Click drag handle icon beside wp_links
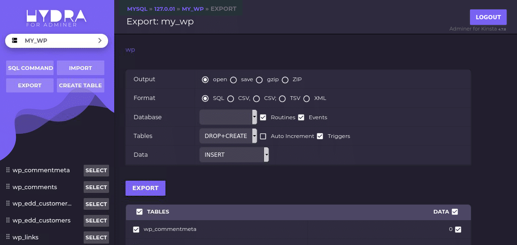Viewport: 517px width, 245px height. (8, 237)
